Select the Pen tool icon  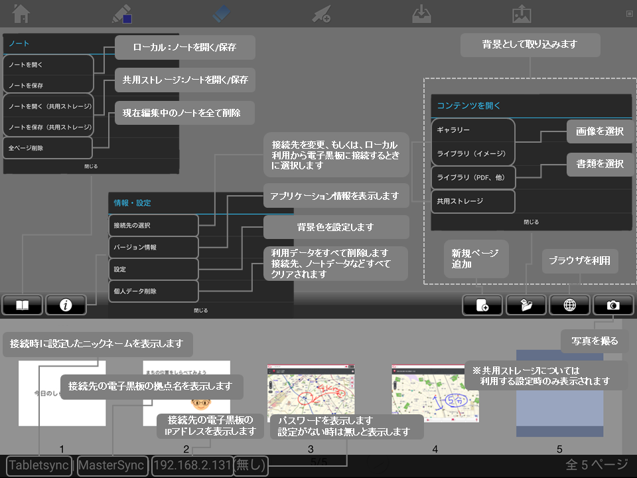122,14
